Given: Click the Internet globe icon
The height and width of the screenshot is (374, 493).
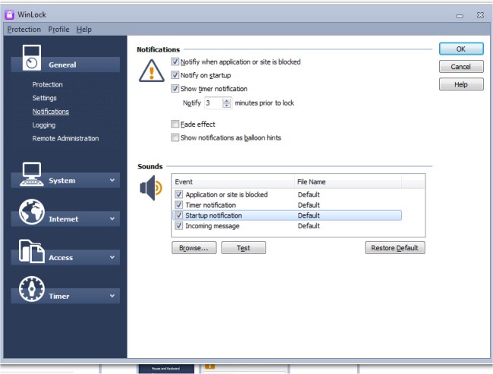Looking at the screenshot, I should click(31, 212).
